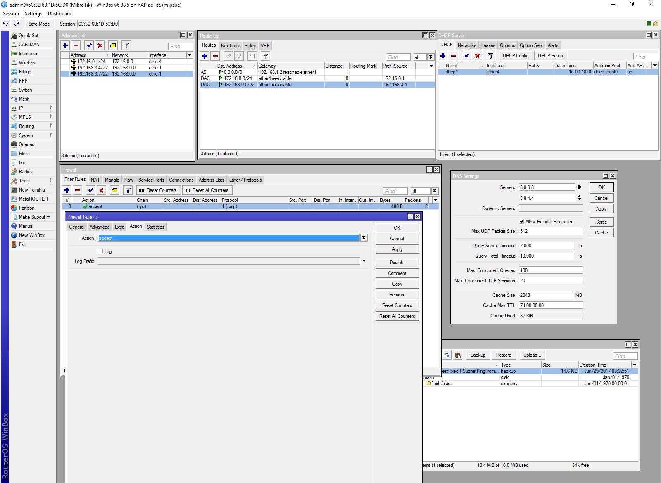661x483 pixels.
Task: Remove the selected route in Route List
Action: tap(215, 56)
